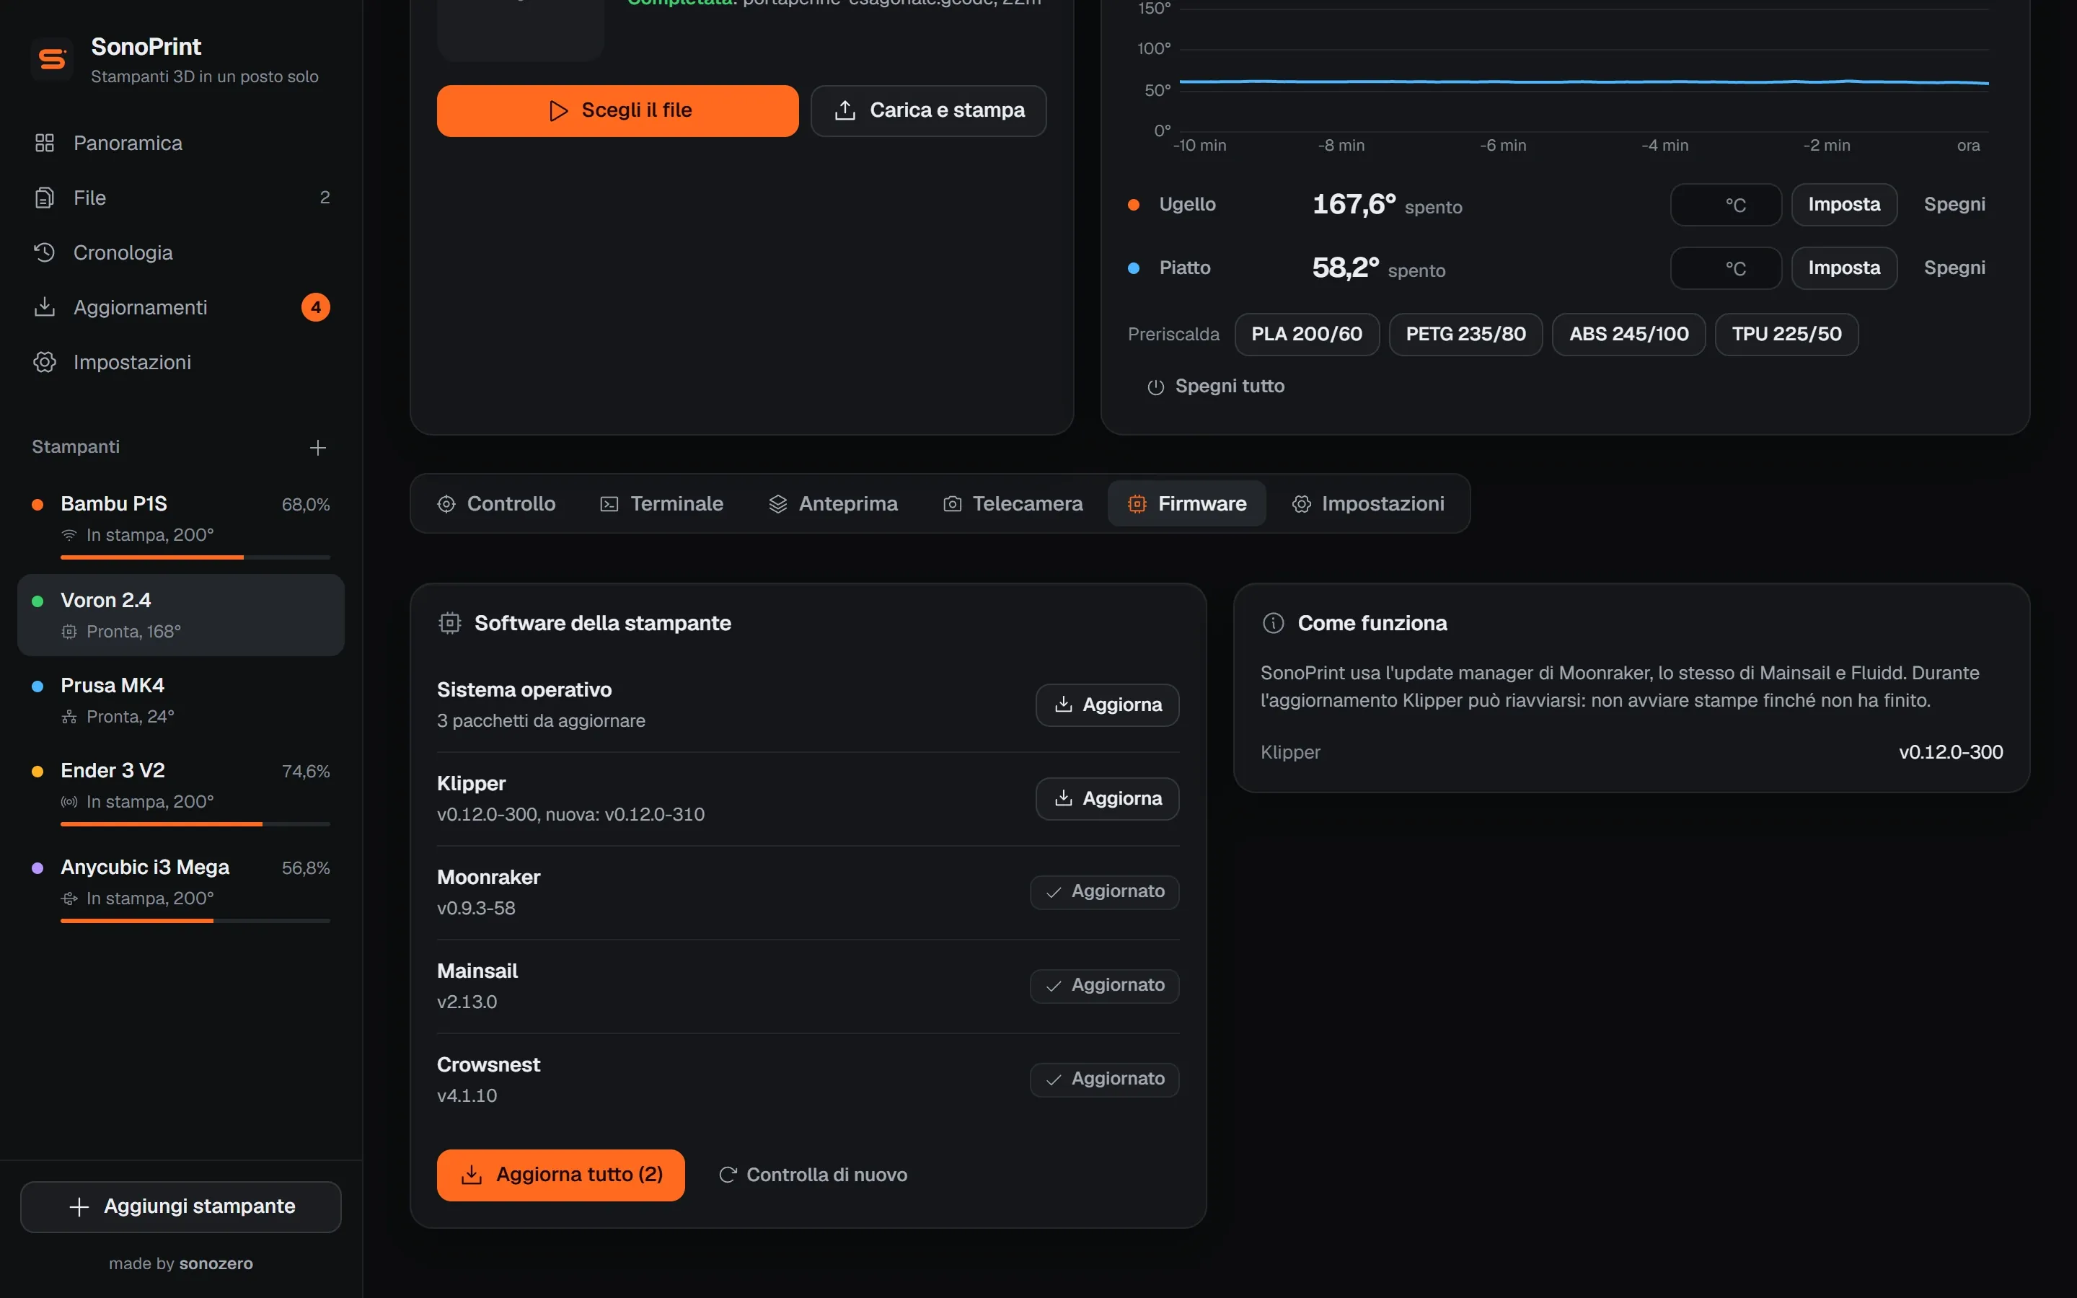Click the USB icon under Anycubic i3 Mega
The height and width of the screenshot is (1298, 2077).
point(69,899)
